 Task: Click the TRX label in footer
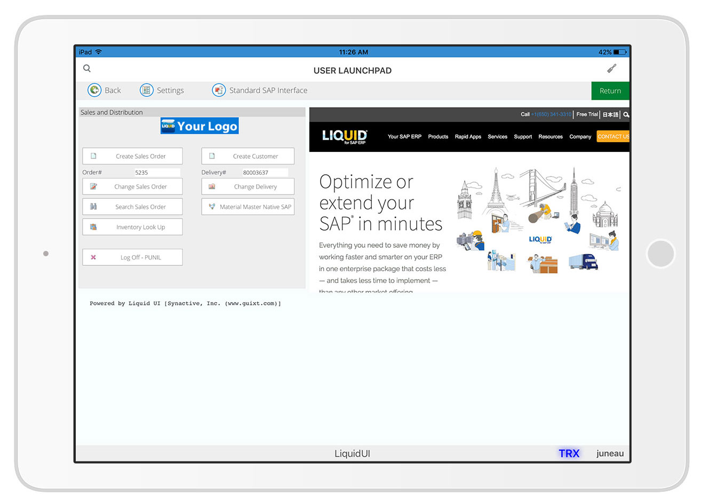(569, 453)
